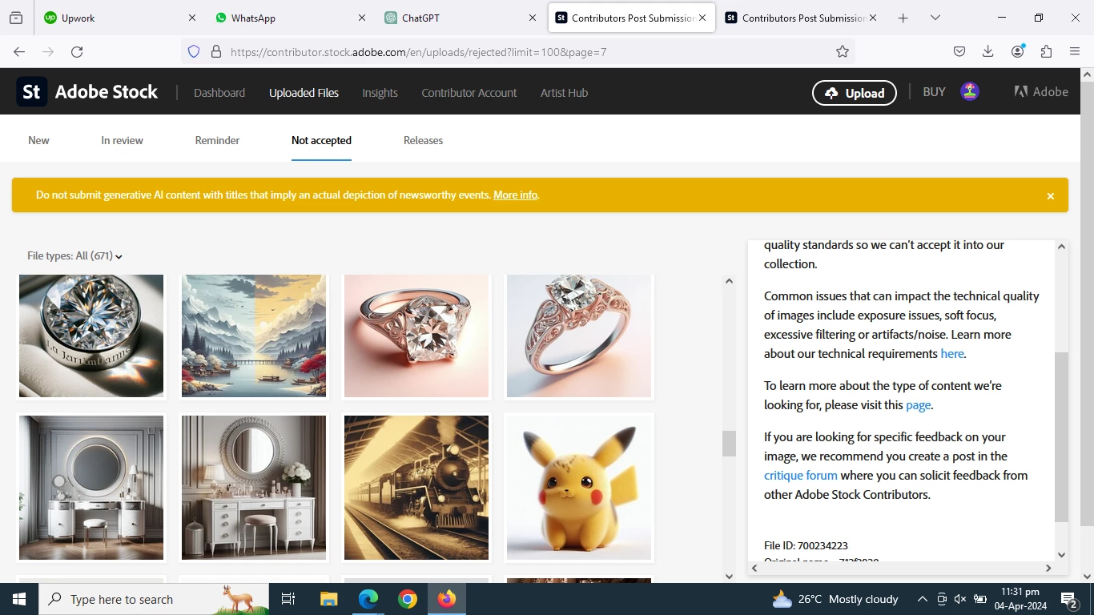This screenshot has width=1094, height=615.
Task: Switch to second Contributors Post Submission tab
Action: [802, 18]
